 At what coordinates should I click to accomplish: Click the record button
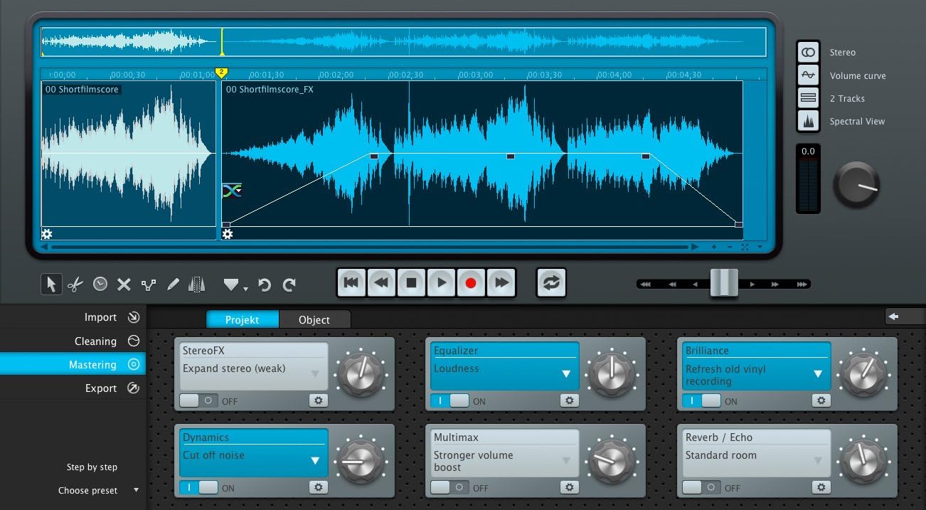470,283
